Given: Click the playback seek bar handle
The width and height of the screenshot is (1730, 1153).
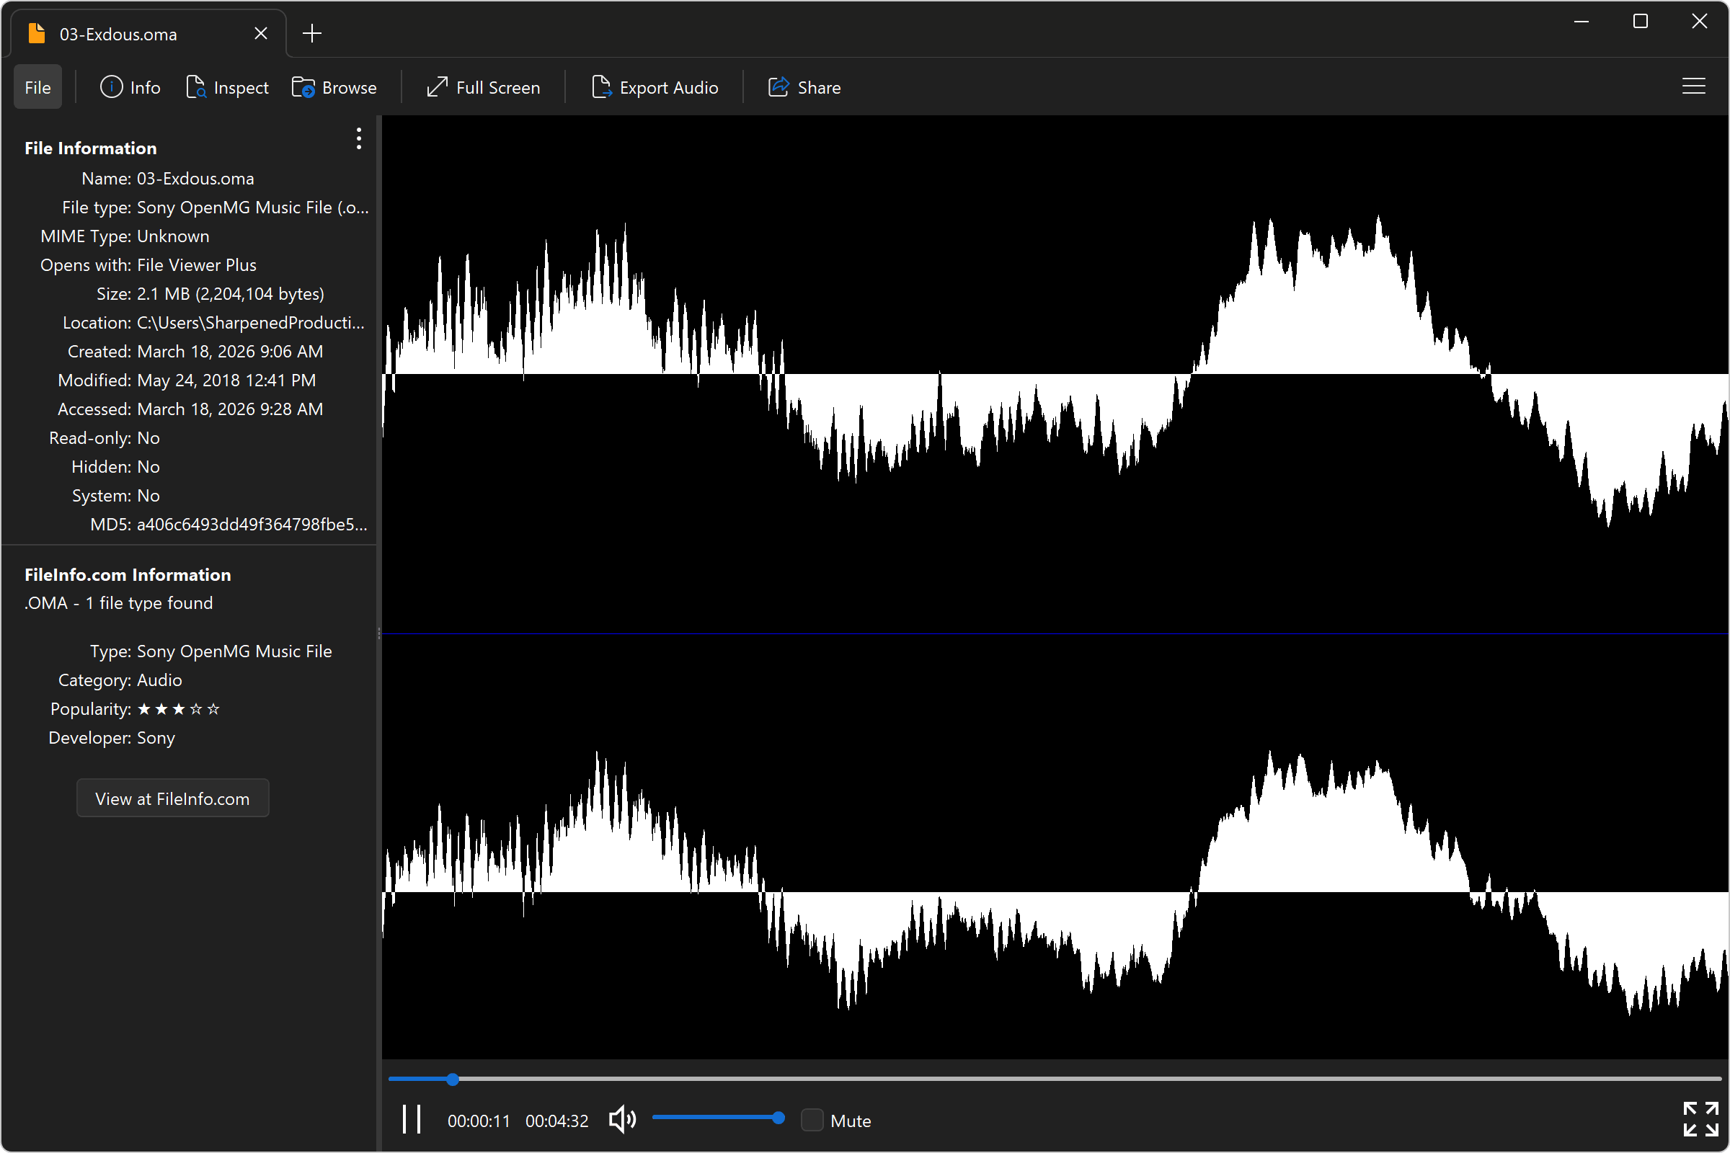Looking at the screenshot, I should coord(453,1079).
